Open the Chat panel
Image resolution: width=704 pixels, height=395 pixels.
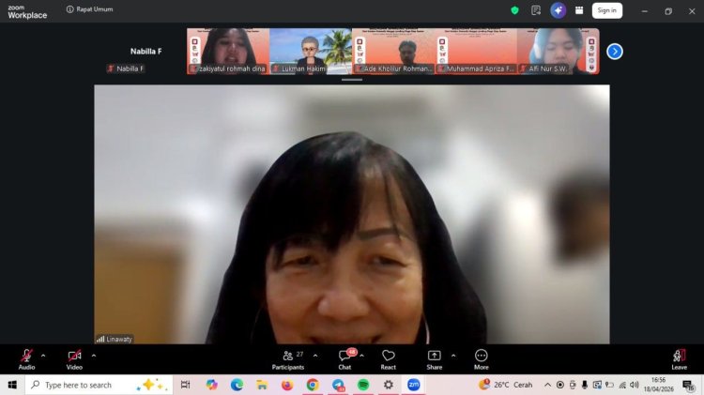click(x=344, y=357)
